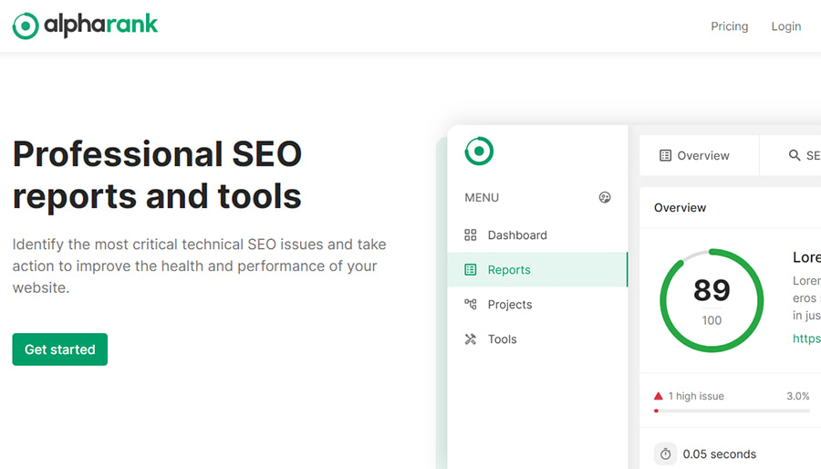
Task: Switch to the Overview tab
Action: click(695, 156)
